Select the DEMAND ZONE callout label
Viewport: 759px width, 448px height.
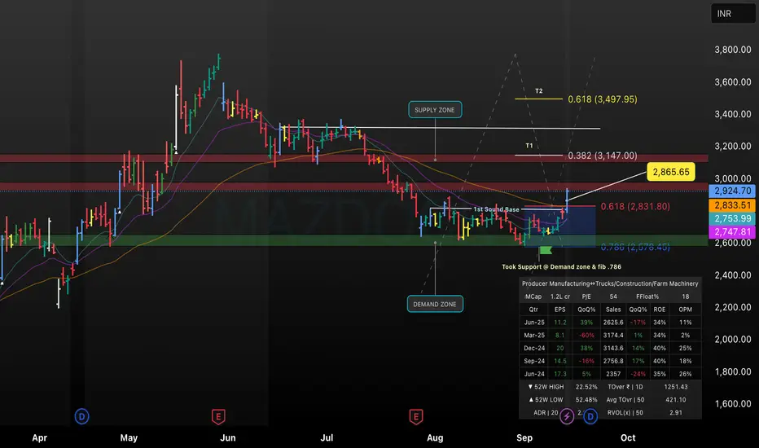(435, 304)
